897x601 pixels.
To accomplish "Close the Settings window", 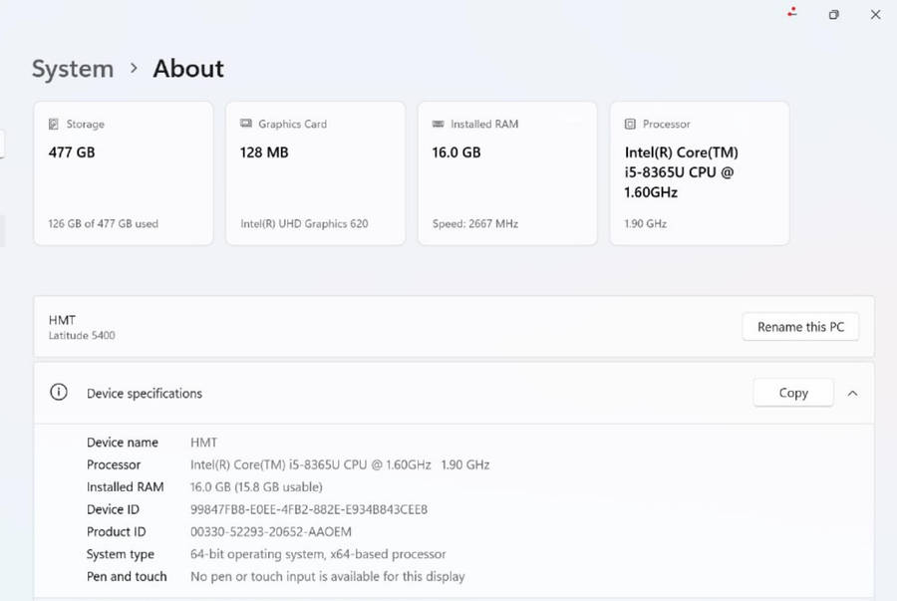I will pos(875,15).
